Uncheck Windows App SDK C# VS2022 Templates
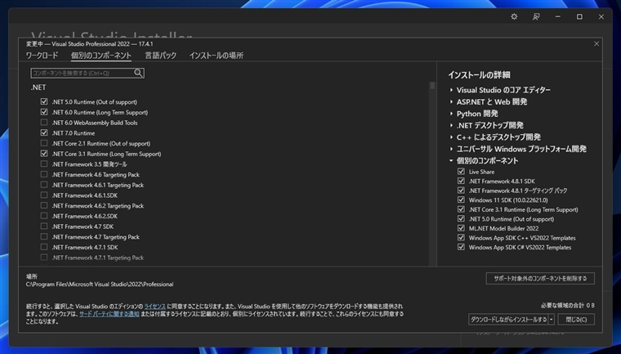This screenshot has width=621, height=354. click(x=461, y=247)
